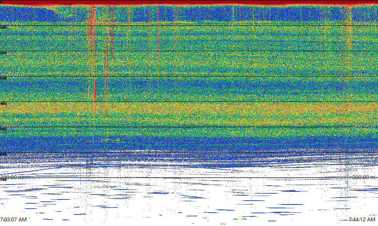The height and width of the screenshot is (226, 378).
Task: Click the 7:03:07 AM start timestamp
Action: 13,219
